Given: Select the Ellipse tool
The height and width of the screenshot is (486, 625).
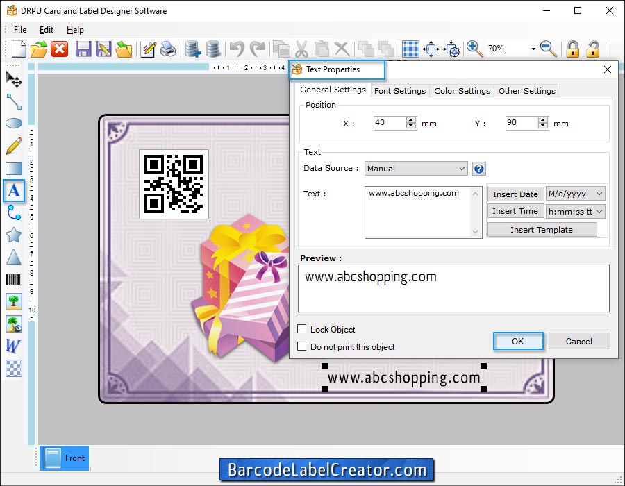Looking at the screenshot, I should [x=14, y=124].
